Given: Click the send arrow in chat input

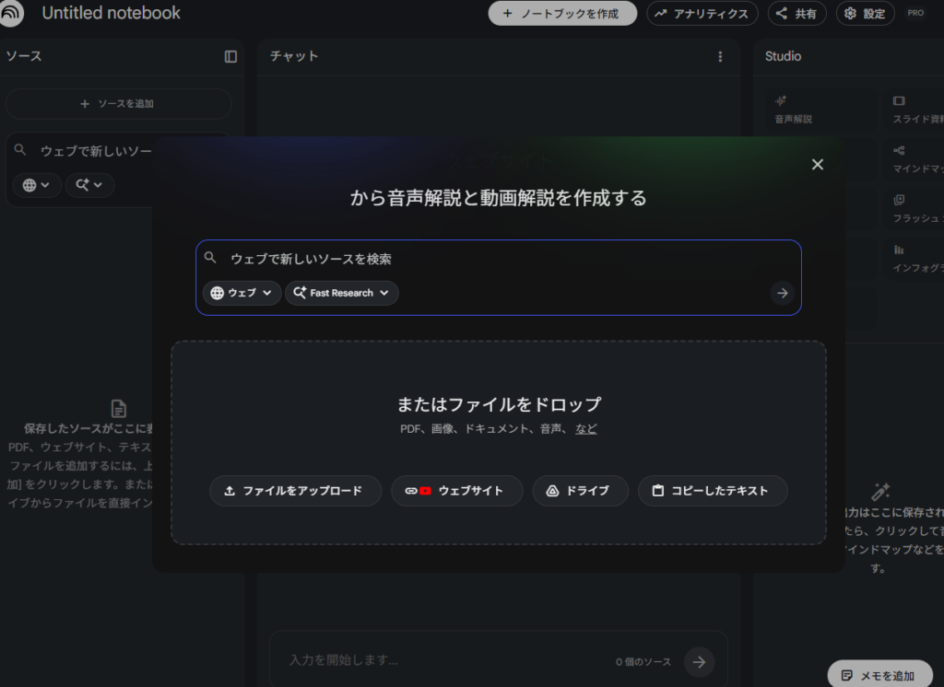Looking at the screenshot, I should coord(699,661).
